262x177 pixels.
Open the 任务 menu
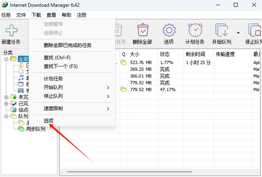coord(6,15)
